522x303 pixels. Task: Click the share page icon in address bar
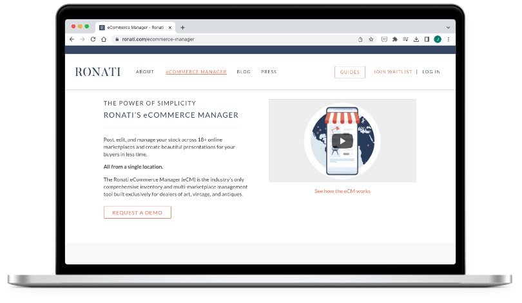pyautogui.click(x=360, y=39)
